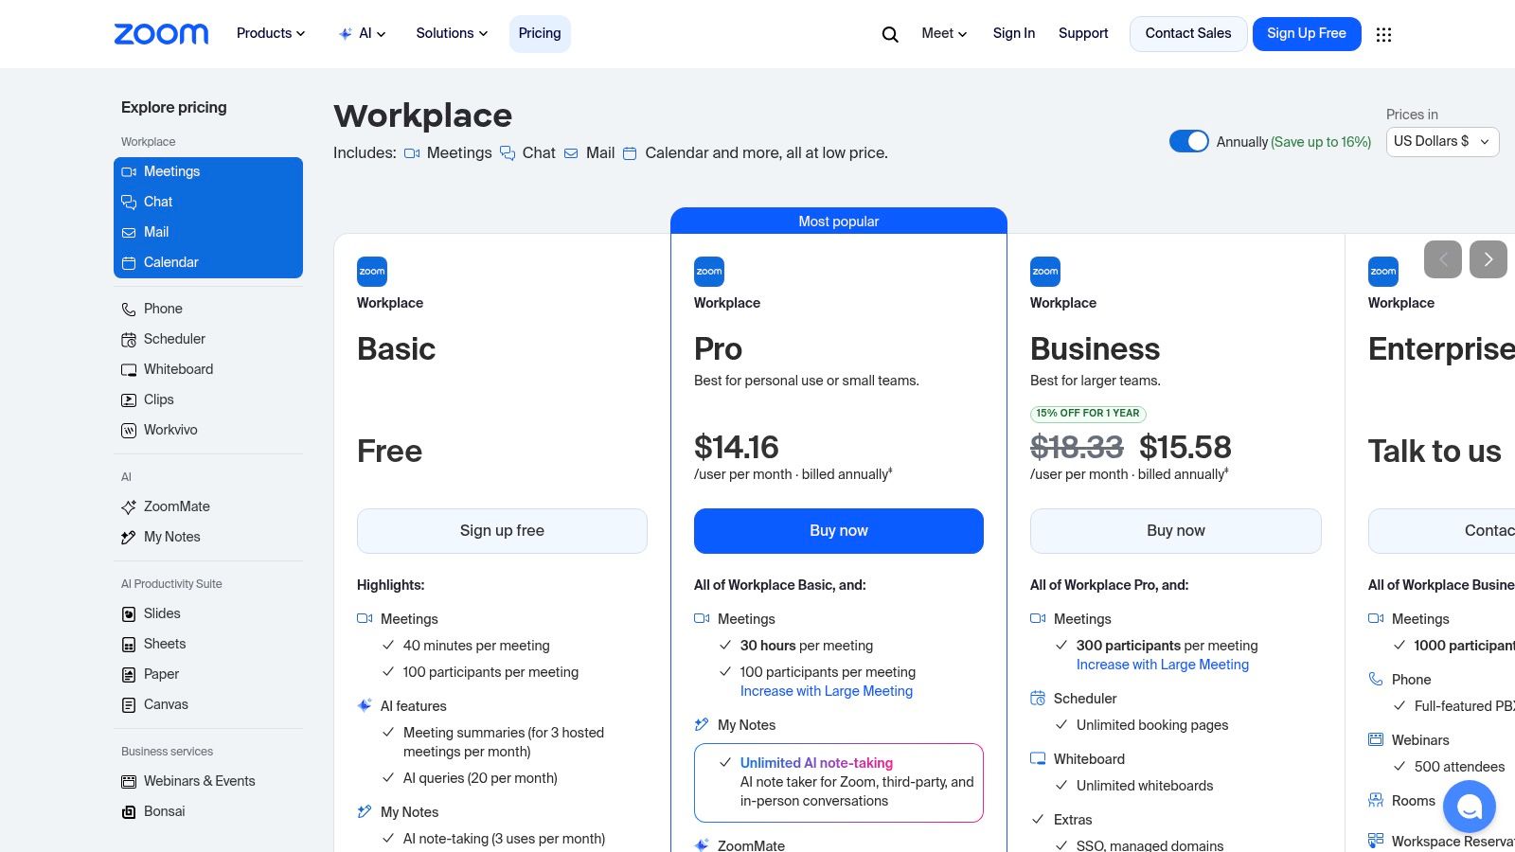The width and height of the screenshot is (1515, 852).
Task: Click the Sheets icon in sidebar
Action: (x=129, y=644)
